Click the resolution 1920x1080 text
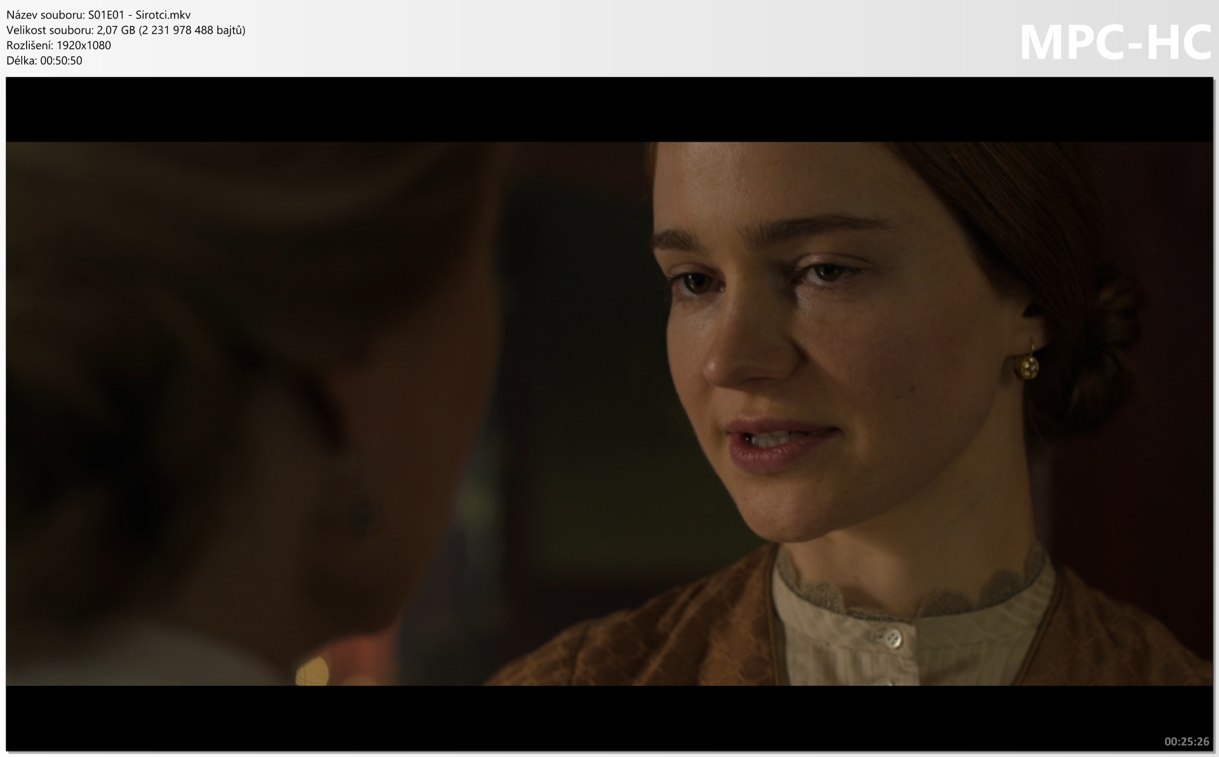Image resolution: width=1219 pixels, height=757 pixels. (83, 45)
